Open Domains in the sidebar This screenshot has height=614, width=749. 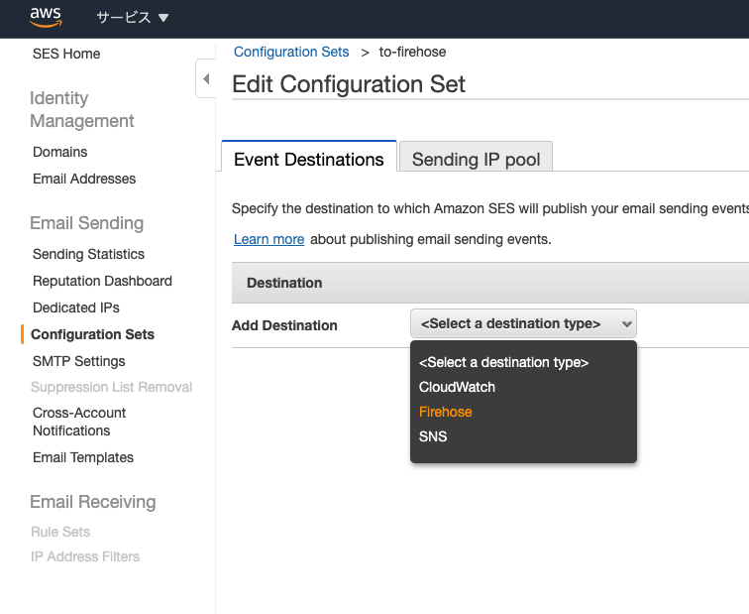coord(60,152)
